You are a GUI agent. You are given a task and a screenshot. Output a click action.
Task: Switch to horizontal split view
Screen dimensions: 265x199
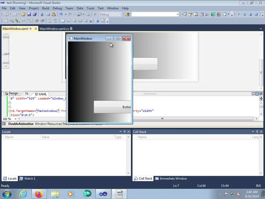(257, 94)
